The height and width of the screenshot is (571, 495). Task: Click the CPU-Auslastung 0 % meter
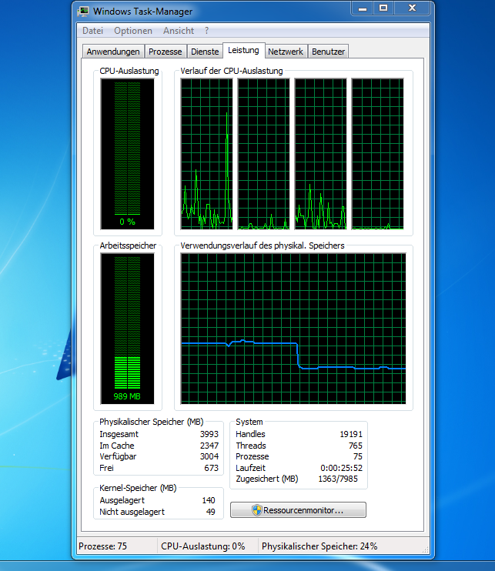(x=128, y=154)
